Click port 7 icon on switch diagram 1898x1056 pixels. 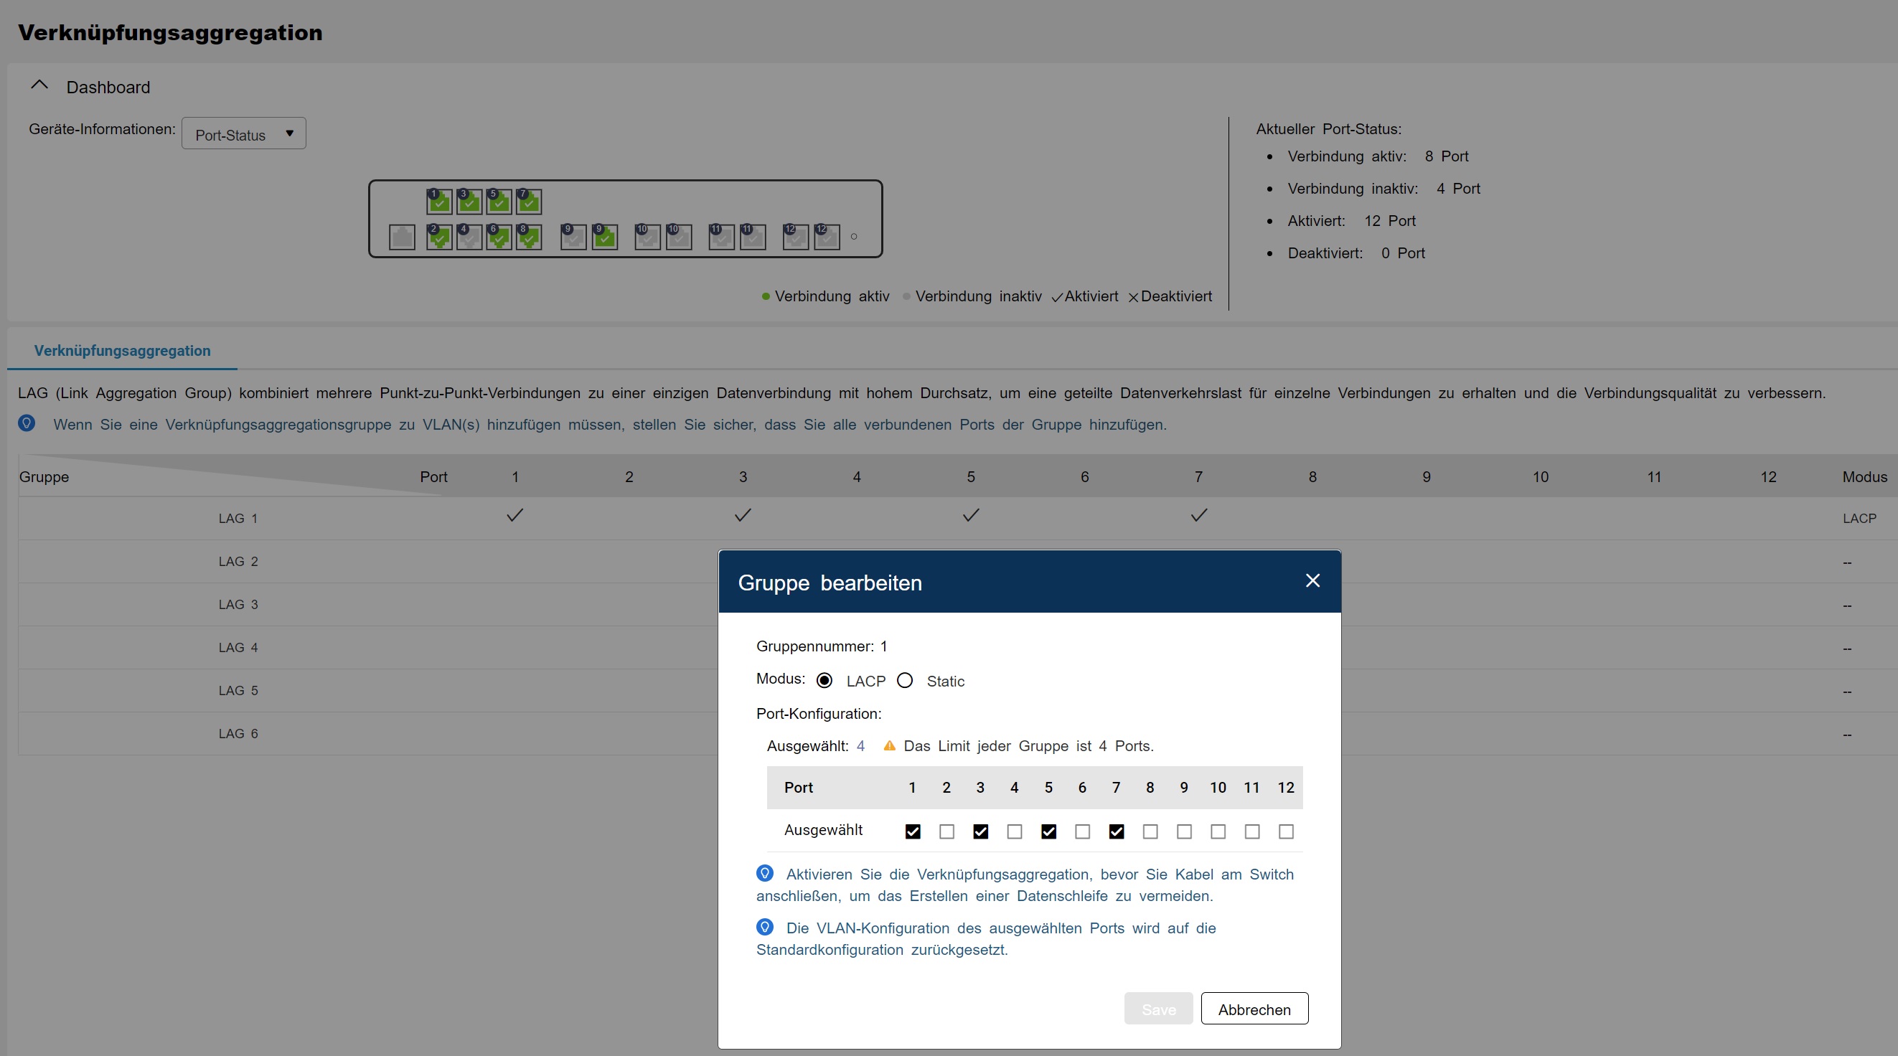coord(529,201)
